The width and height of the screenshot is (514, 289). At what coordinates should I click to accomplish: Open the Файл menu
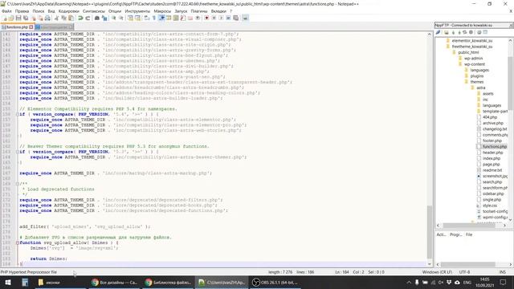pos(6,11)
